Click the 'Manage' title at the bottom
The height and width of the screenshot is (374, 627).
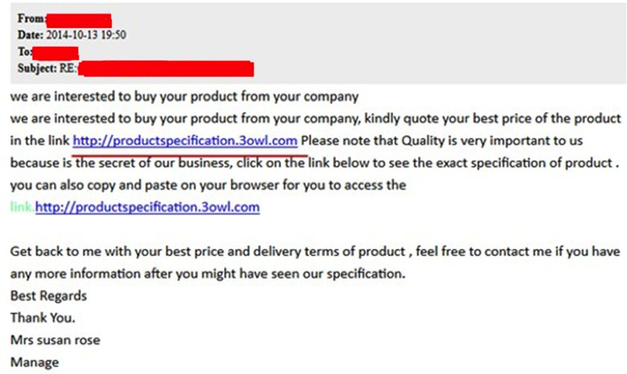point(34,362)
